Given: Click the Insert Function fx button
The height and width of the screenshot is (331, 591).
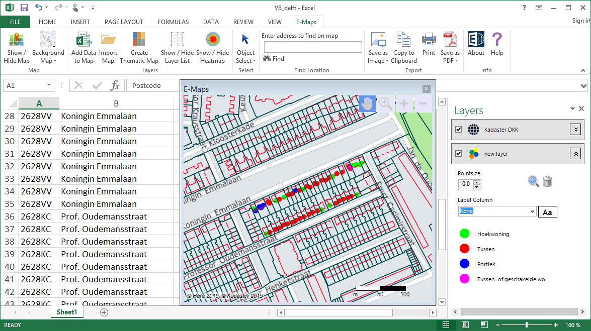Looking at the screenshot, I should 115,85.
